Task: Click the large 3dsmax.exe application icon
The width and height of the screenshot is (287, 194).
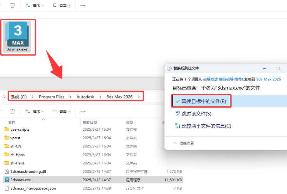Action: pyautogui.click(x=18, y=34)
